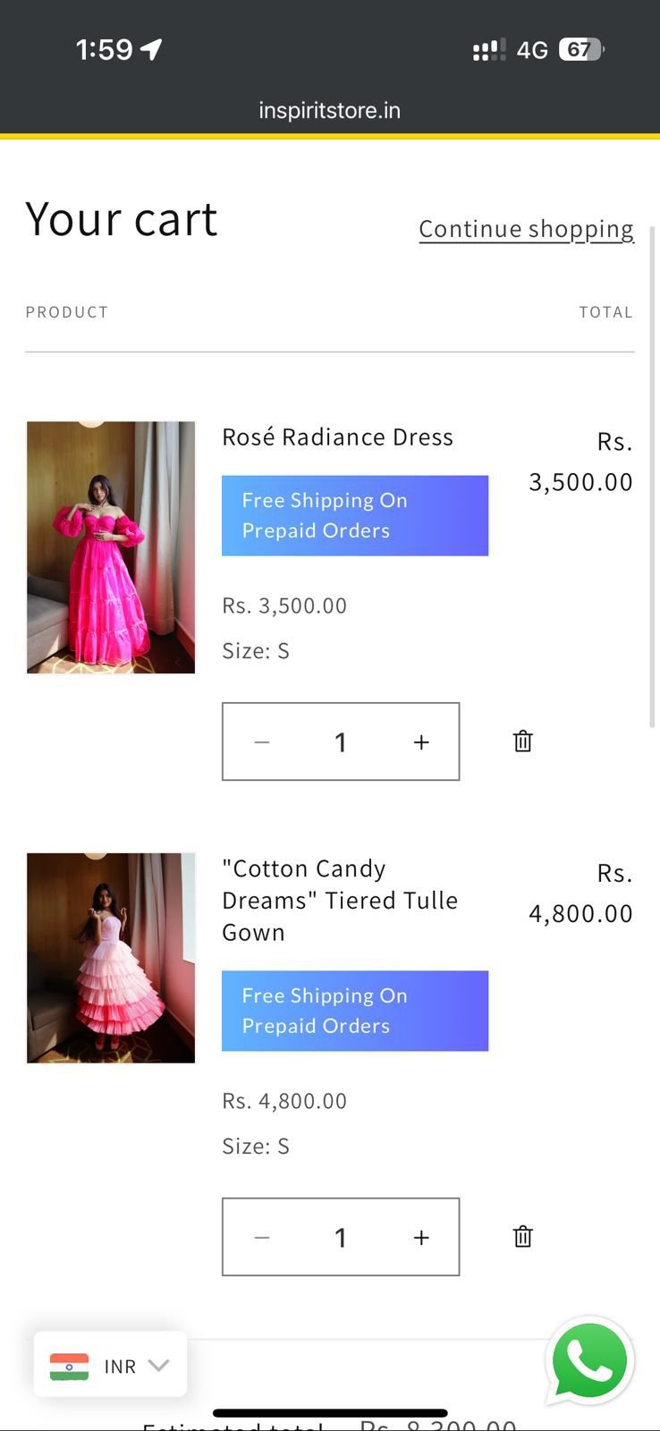This screenshot has height=1431, width=660.
Task: Increase Rosé Radiance Dress quantity
Action: point(421,742)
